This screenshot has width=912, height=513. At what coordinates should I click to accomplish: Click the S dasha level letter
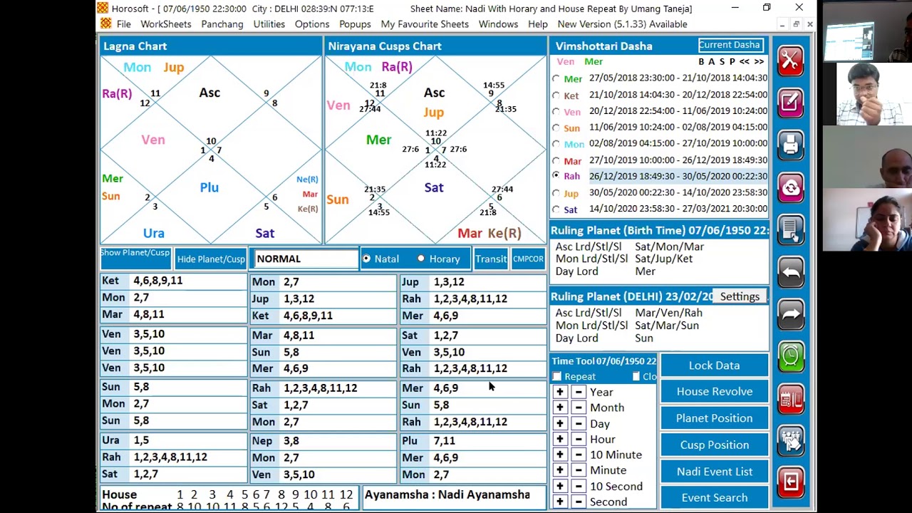pos(722,62)
